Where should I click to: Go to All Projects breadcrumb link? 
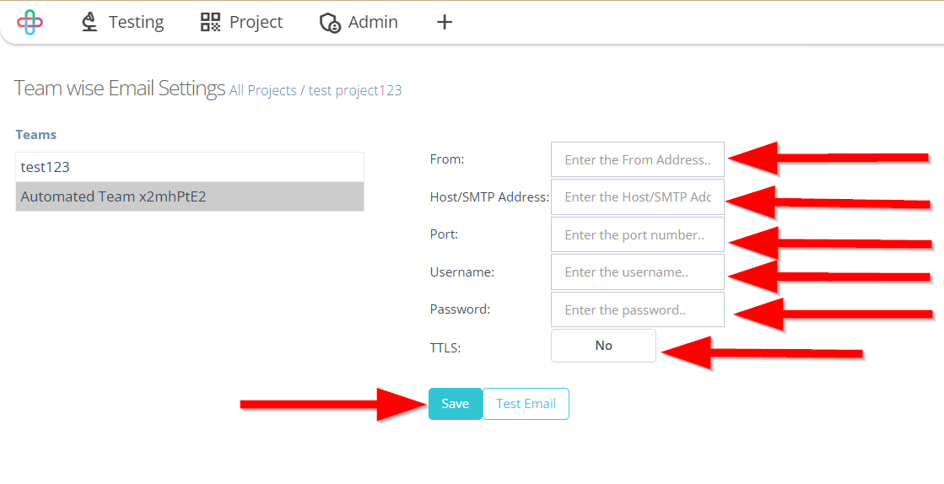(x=263, y=90)
